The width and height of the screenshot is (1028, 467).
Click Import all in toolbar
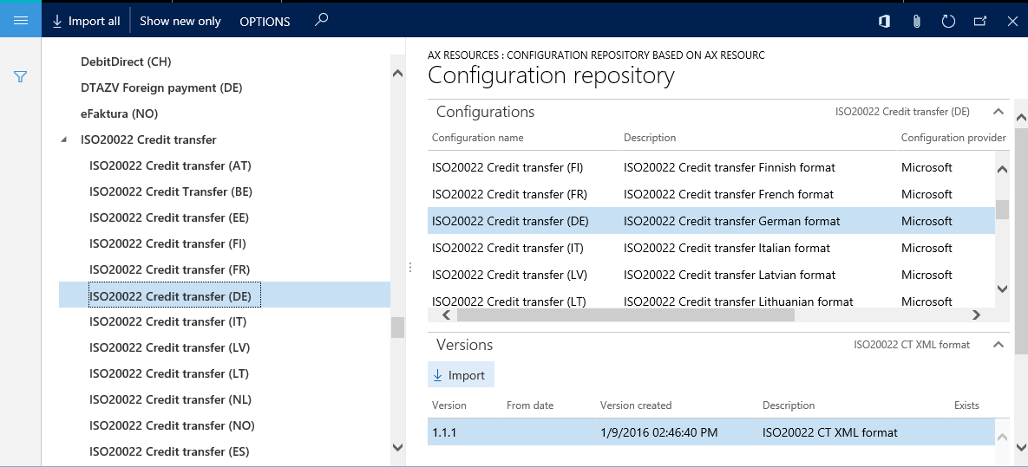point(86,21)
